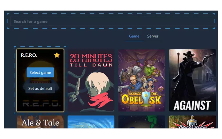Click the 'Search for a game' field
The height and width of the screenshot is (139, 222).
tap(114, 21)
